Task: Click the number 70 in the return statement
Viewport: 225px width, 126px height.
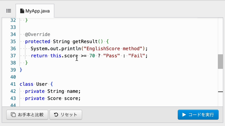Action: (92, 56)
